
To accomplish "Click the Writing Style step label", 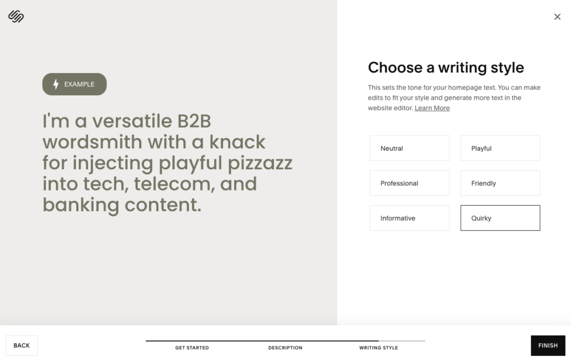I will 379,348.
